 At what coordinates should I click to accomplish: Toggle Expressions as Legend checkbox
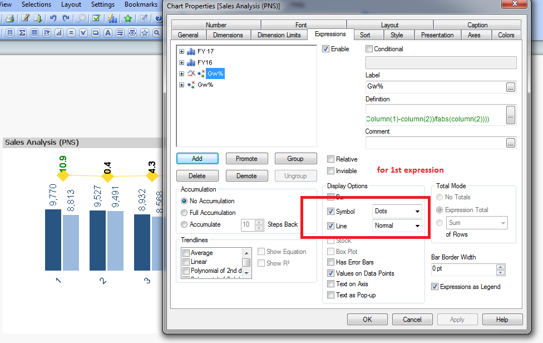point(435,287)
